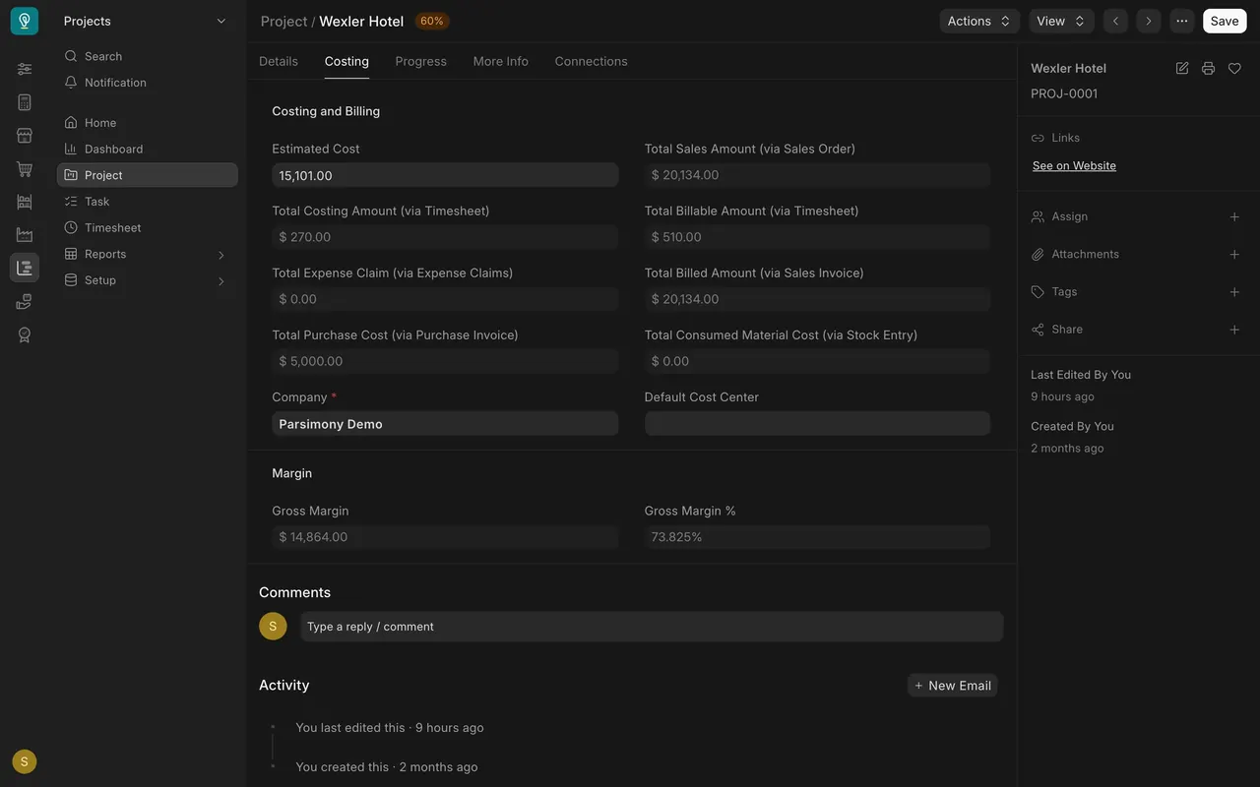Share the project using the Share plus

[1234, 330]
